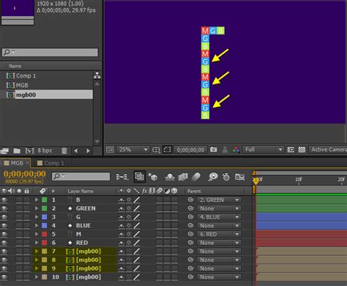Hide the RED layer eye toggle
Screen dimensions: 347x286
(x=4, y=243)
